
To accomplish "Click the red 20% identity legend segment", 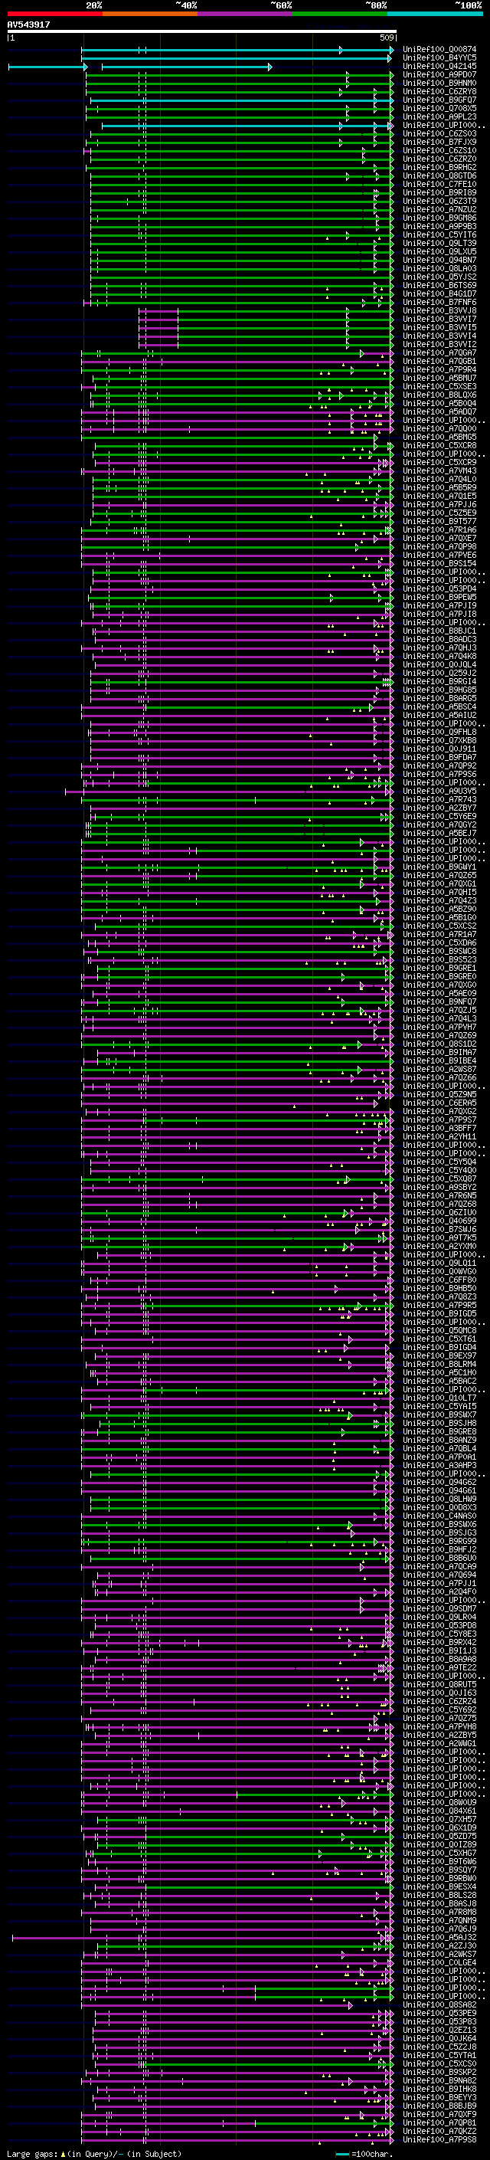I will pyautogui.click(x=54, y=15).
